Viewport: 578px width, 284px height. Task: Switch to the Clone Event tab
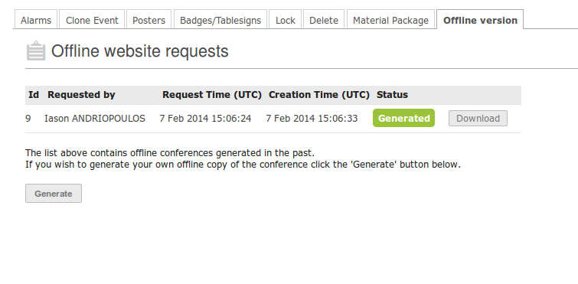pyautogui.click(x=92, y=20)
